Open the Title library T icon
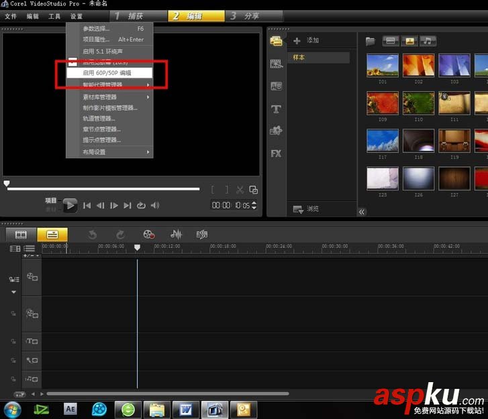Image resolution: width=488 pixels, height=419 pixels. point(276,109)
